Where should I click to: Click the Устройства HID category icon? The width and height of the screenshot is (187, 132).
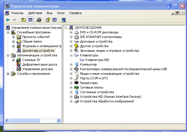[x=76, y=97]
